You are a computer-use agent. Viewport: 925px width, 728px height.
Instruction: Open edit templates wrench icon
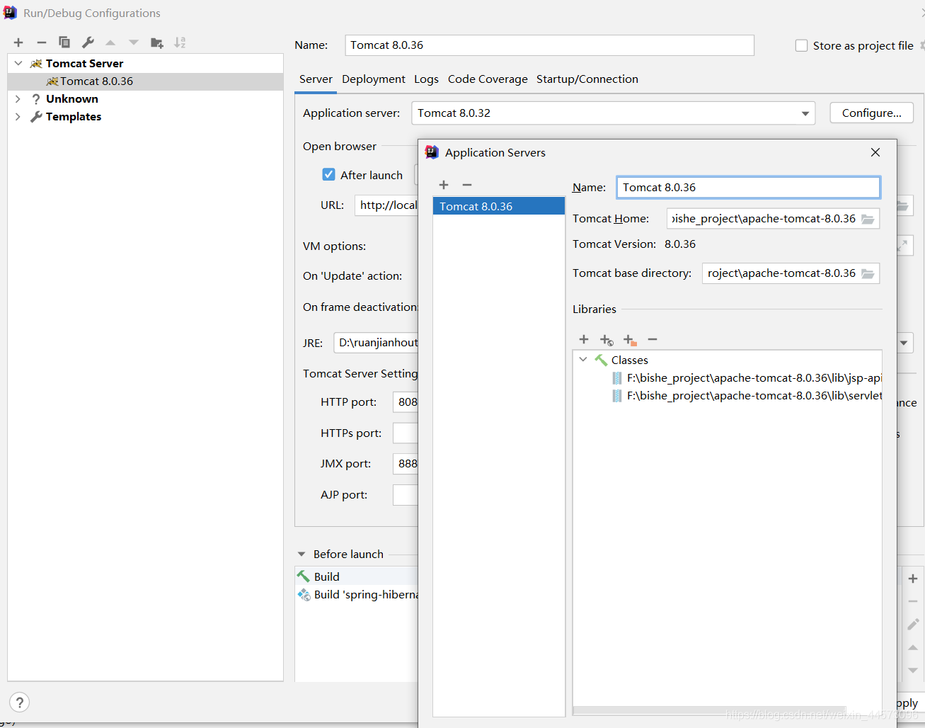[x=88, y=42]
